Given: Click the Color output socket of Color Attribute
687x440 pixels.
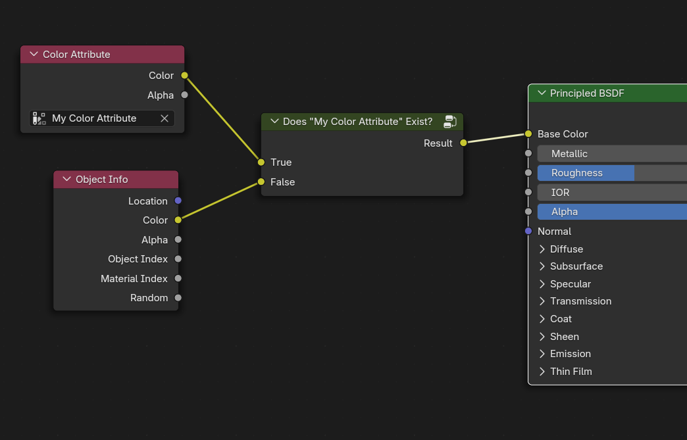Looking at the screenshot, I should (x=184, y=75).
